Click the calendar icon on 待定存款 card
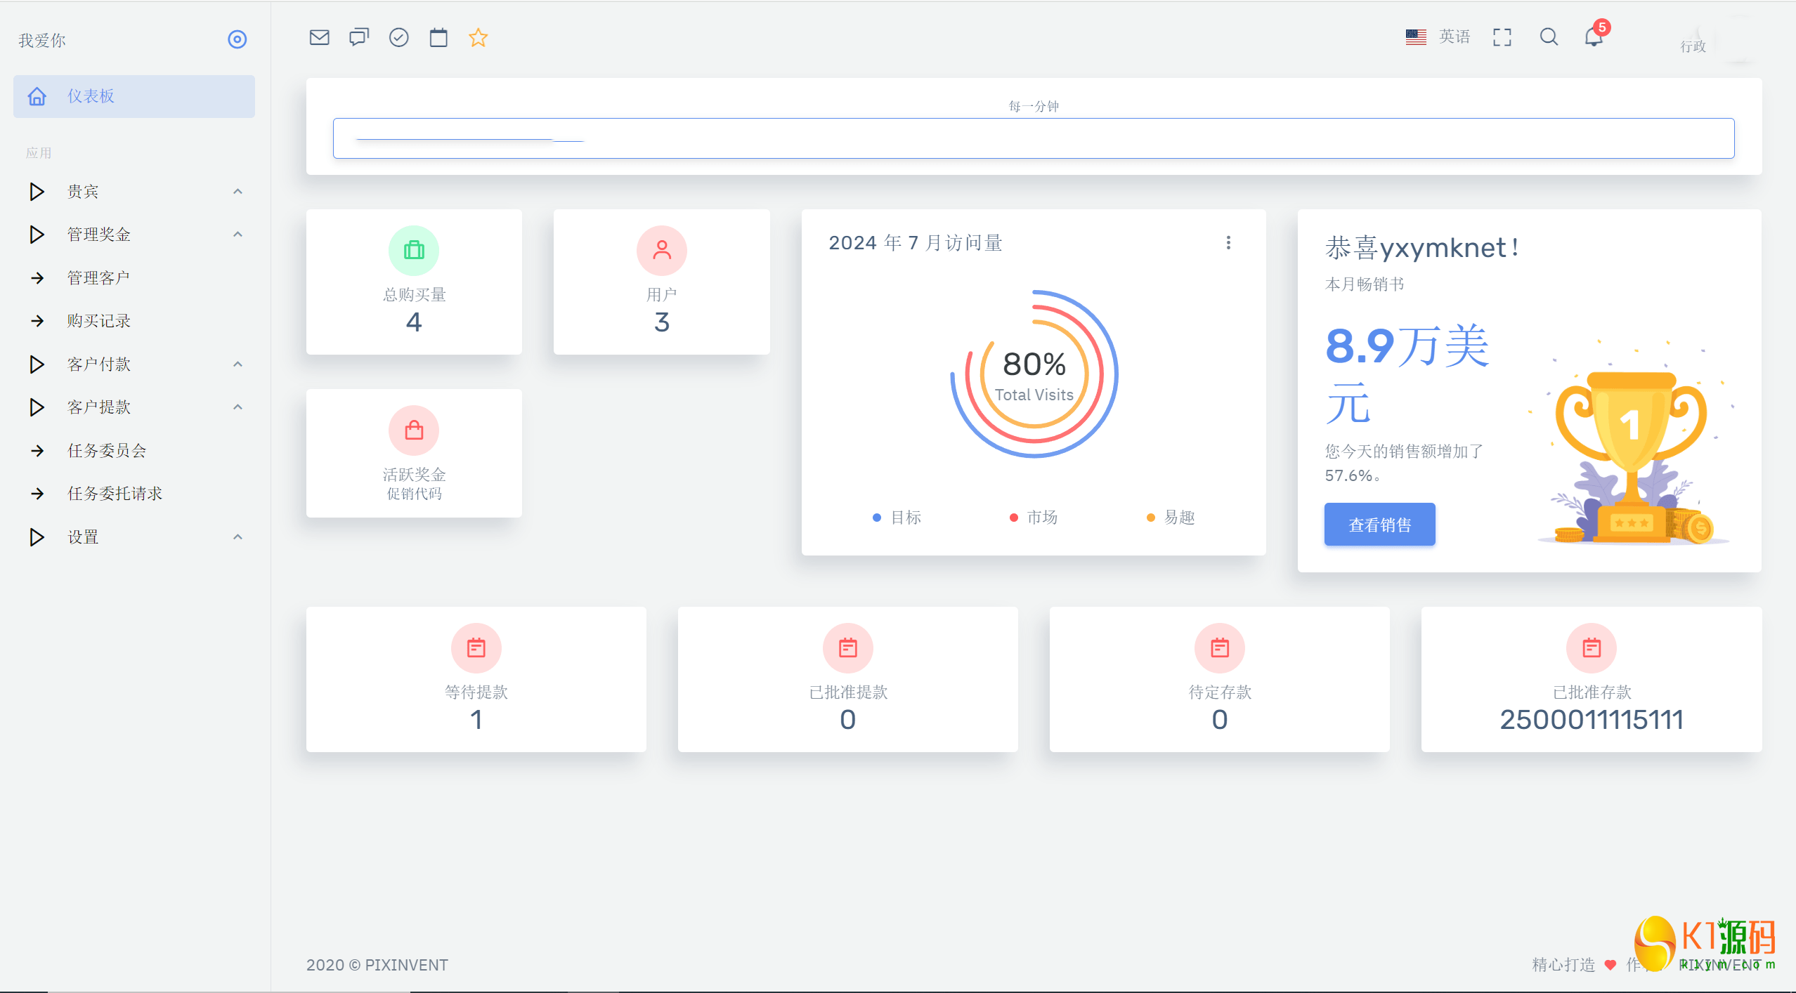Viewport: 1796px width, 993px height. tap(1220, 648)
